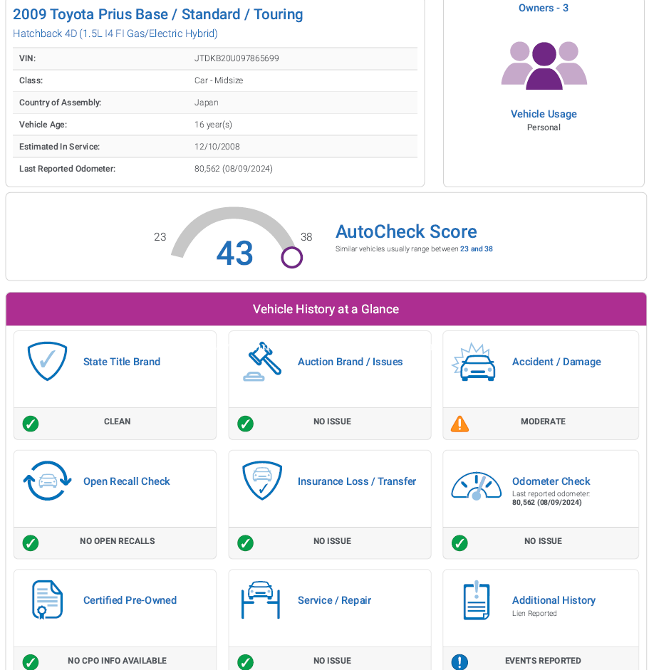
Task: Click the Additional History clipboard icon
Action: point(477,600)
